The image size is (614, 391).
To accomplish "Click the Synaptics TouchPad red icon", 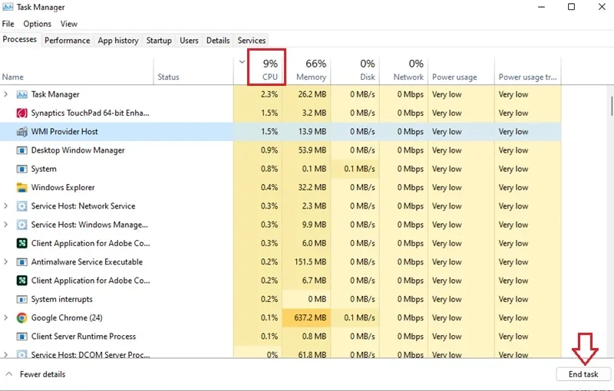I will 22,113.
